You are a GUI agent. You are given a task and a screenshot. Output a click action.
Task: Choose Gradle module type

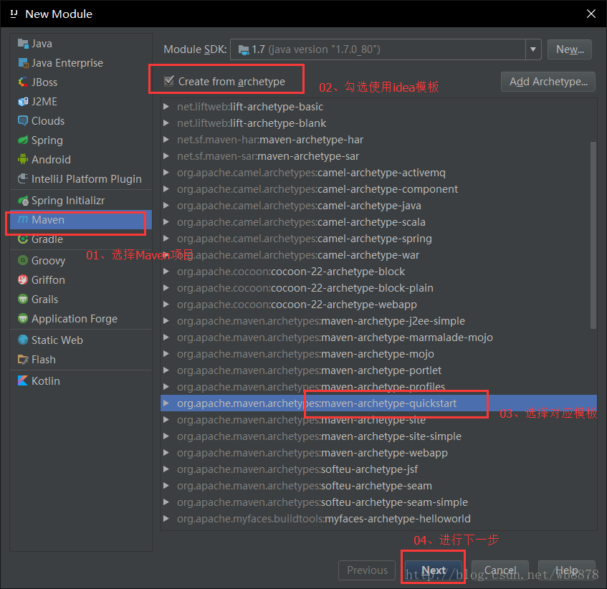pos(81,239)
